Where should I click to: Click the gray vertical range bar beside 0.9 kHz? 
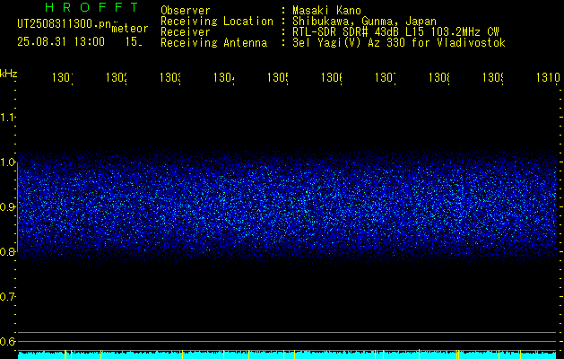coord(17,207)
